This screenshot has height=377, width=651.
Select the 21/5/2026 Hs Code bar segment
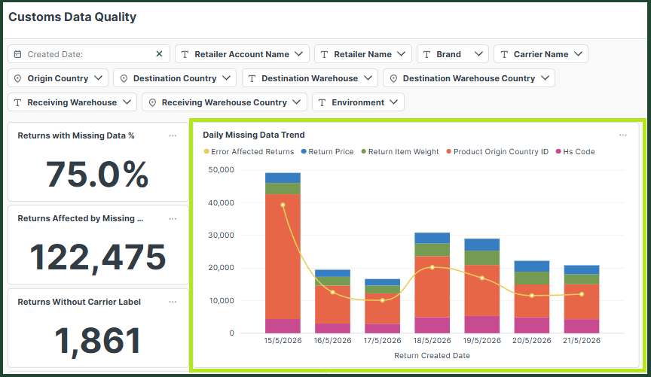[582, 326]
